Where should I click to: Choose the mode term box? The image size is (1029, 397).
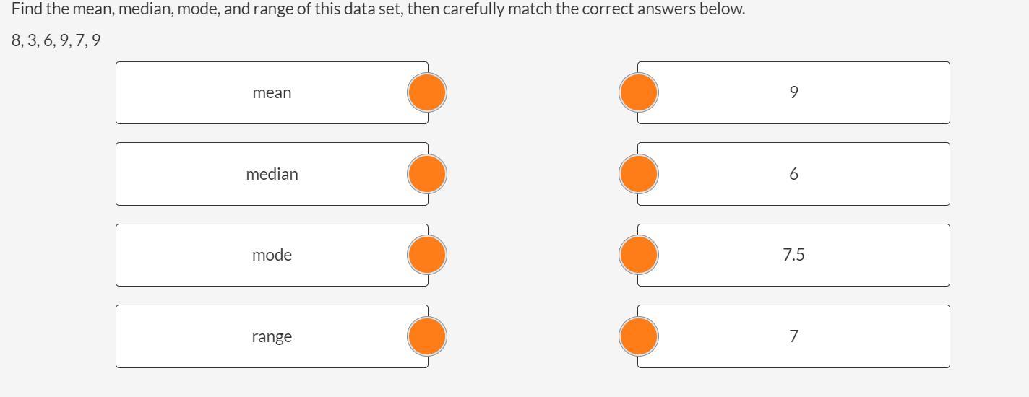pos(272,255)
